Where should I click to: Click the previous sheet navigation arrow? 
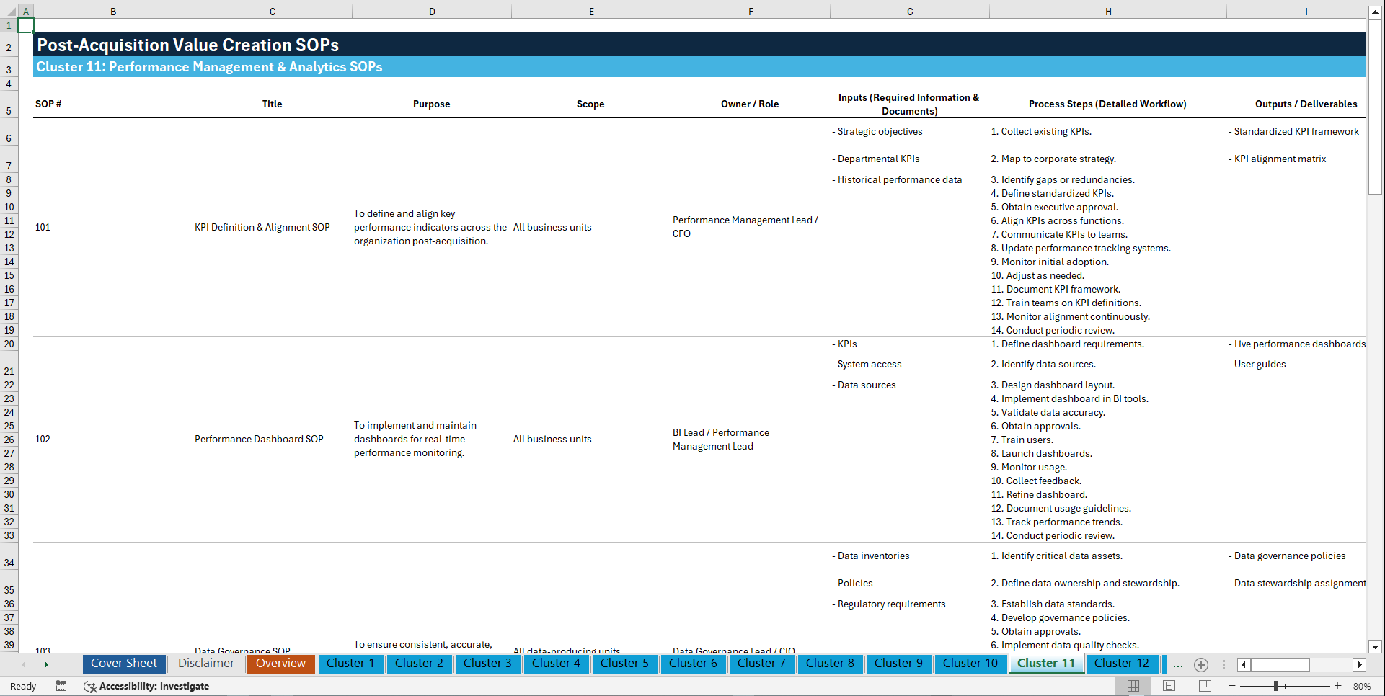pyautogui.click(x=24, y=664)
